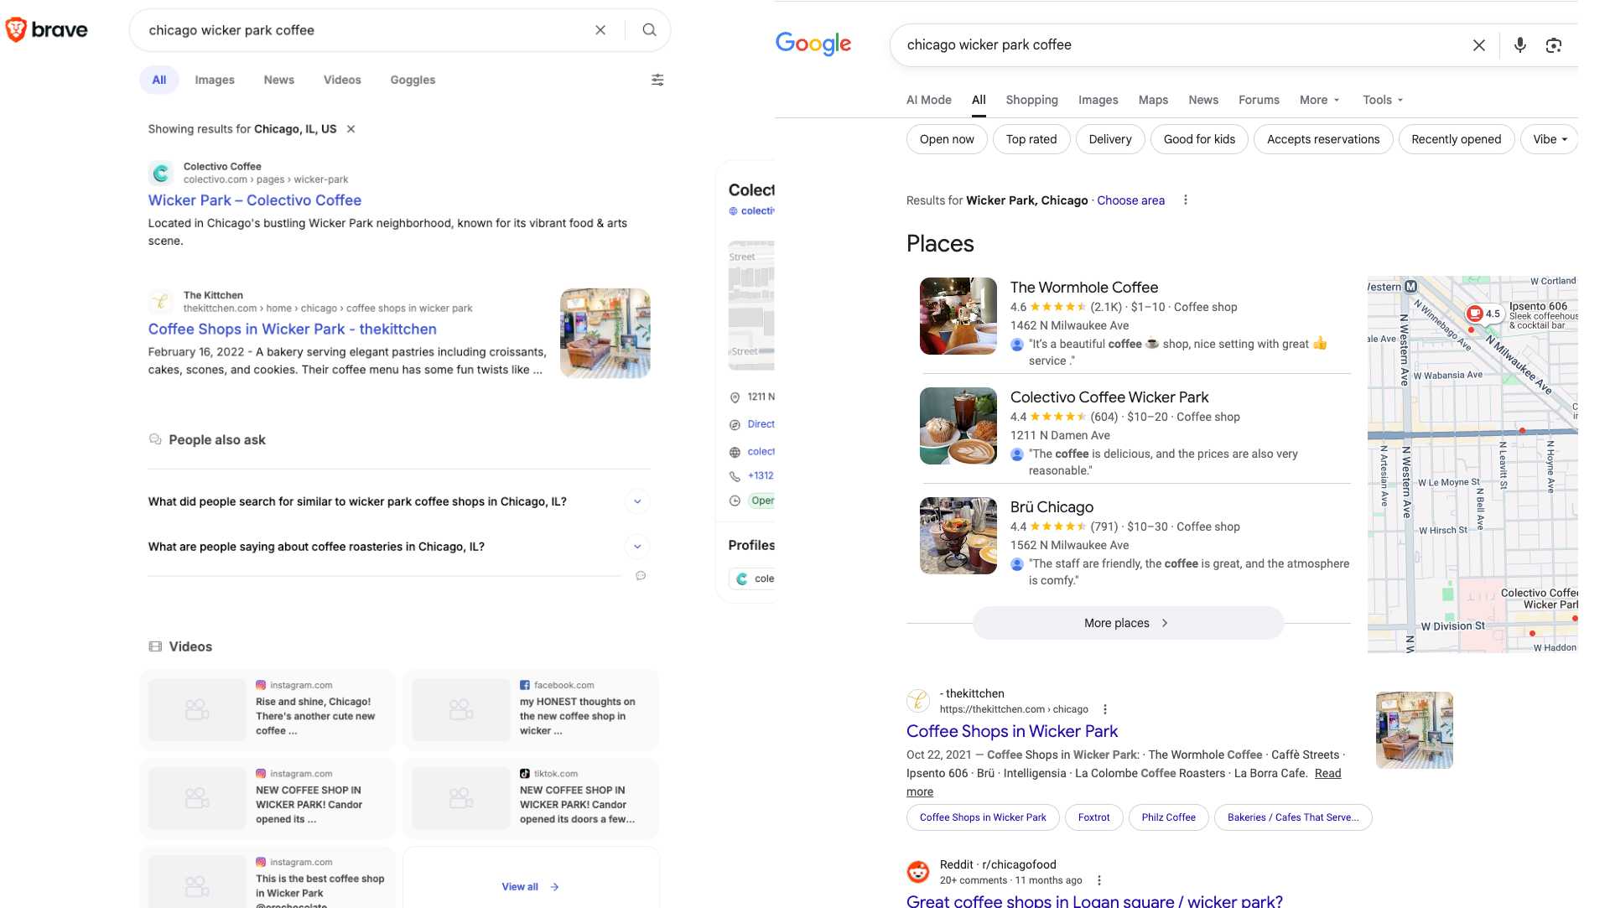
Task: Click the feedback icon under People also ask
Action: pyautogui.click(x=641, y=576)
